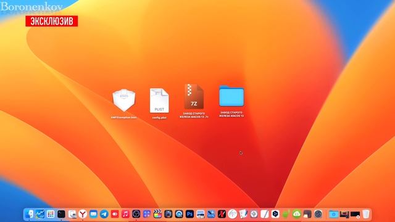This screenshot has width=395, height=222.
Task: Launch Terminal from the Dock
Action: (x=61, y=214)
